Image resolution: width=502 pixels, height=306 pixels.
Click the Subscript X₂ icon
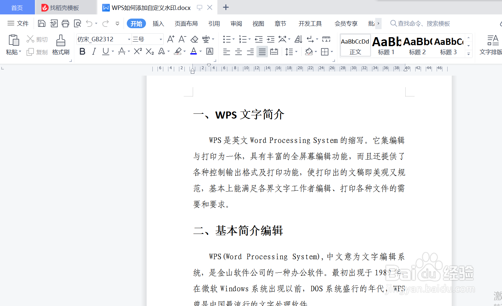(150, 51)
